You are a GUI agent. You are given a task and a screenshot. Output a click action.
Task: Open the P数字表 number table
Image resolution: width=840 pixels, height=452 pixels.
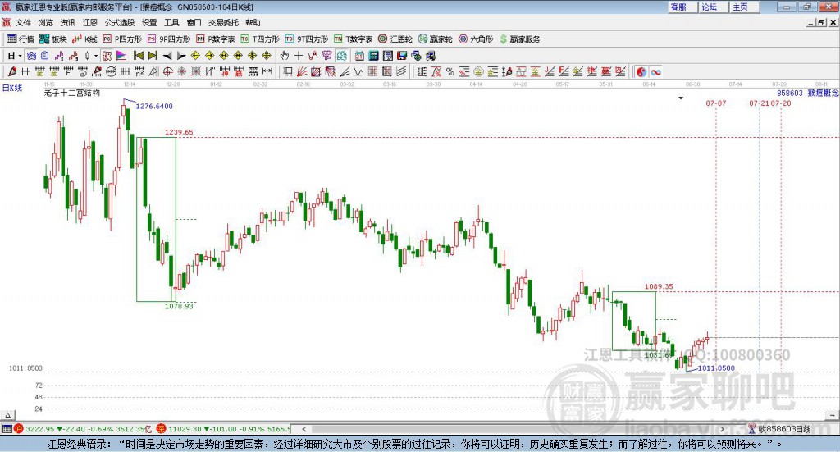point(216,39)
